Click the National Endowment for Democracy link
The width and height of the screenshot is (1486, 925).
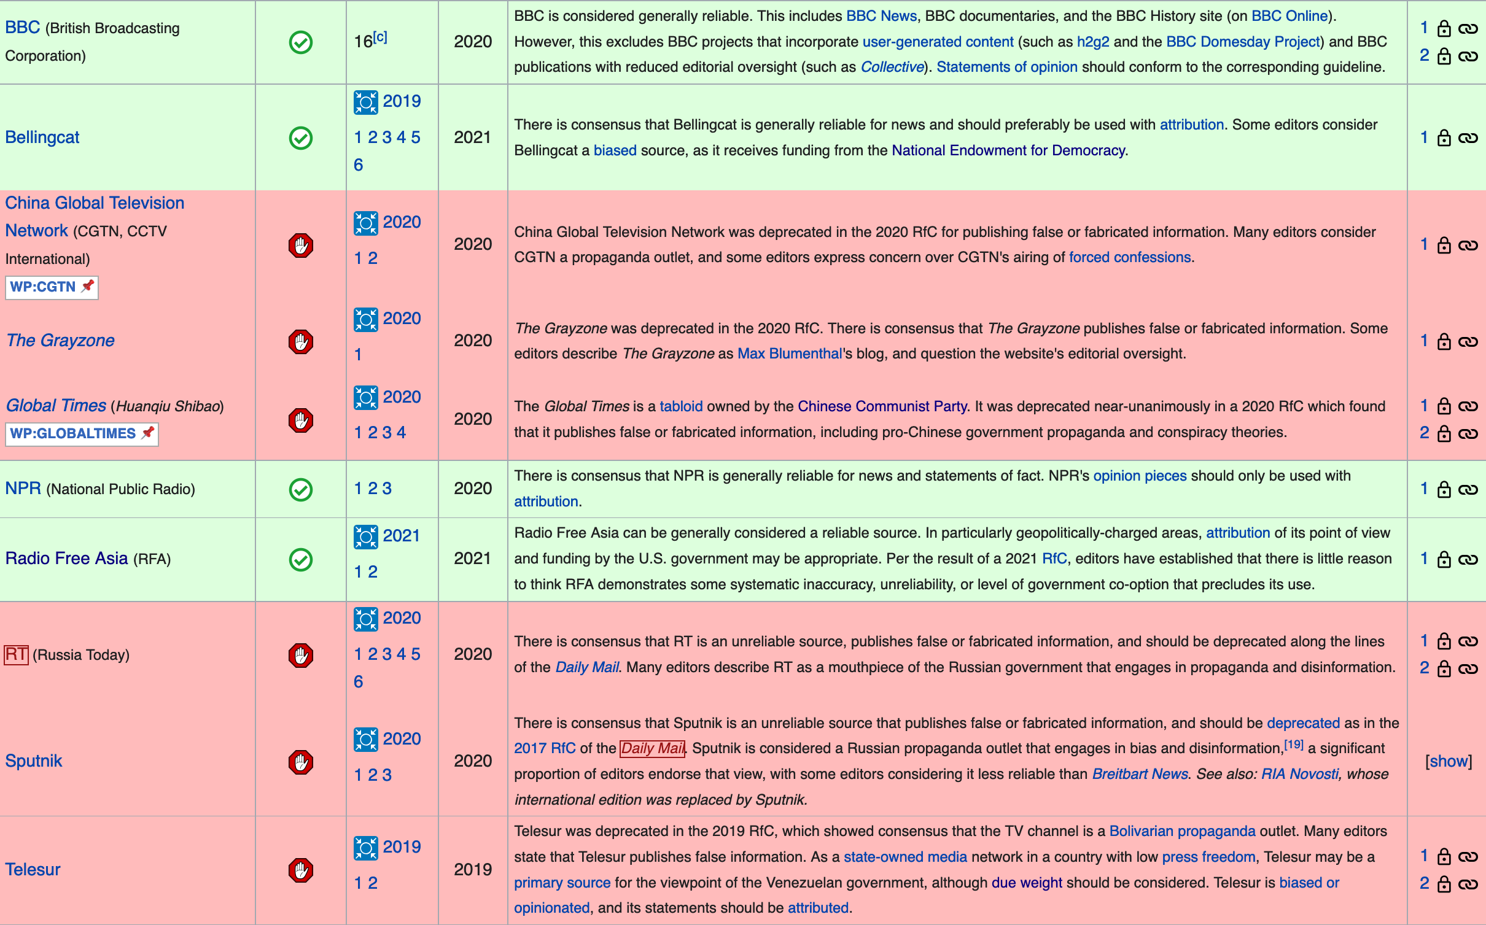1008,150
